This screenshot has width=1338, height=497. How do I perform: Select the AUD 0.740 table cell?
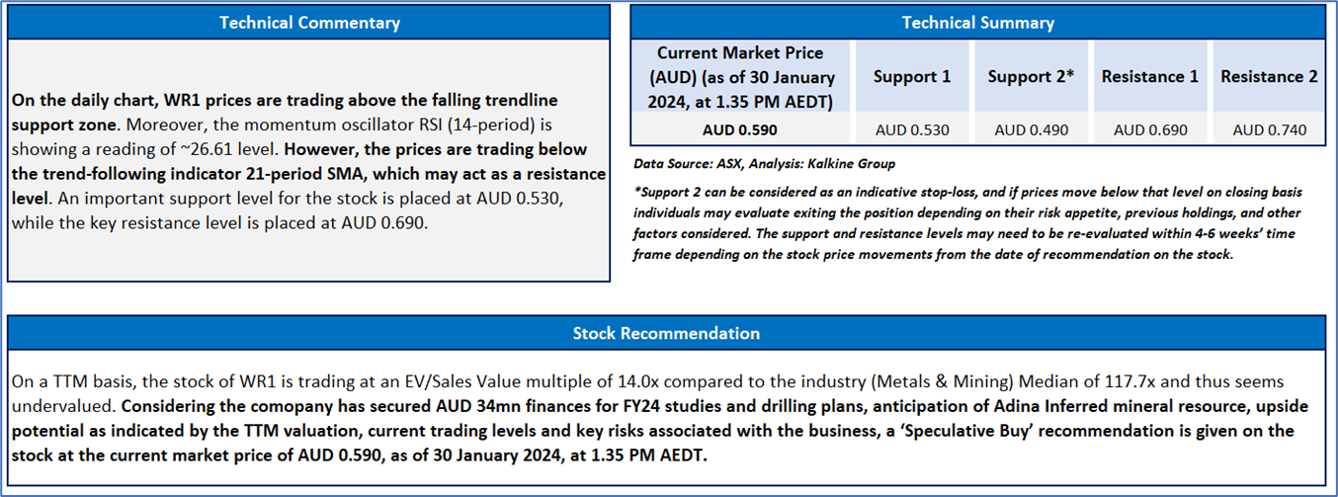point(1269,129)
